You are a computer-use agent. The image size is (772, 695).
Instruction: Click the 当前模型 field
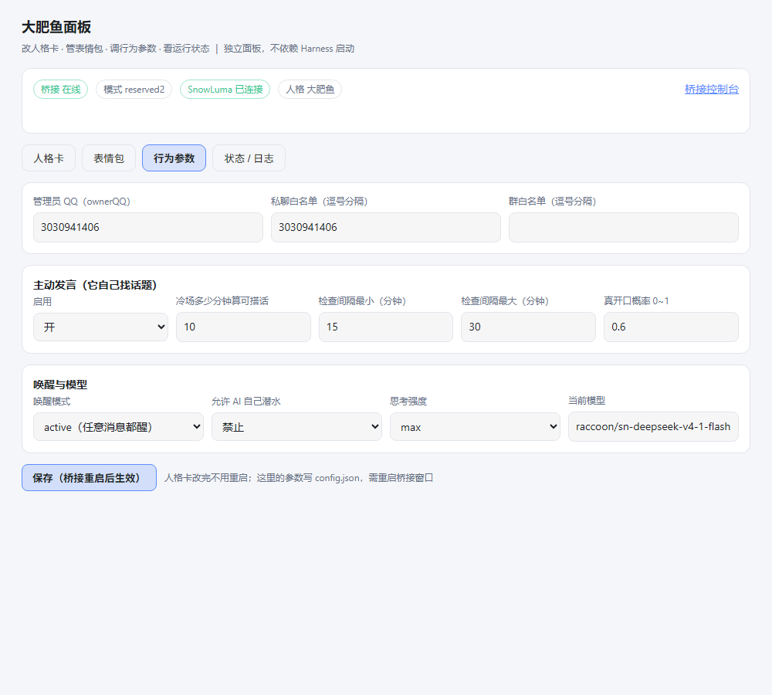[653, 426]
